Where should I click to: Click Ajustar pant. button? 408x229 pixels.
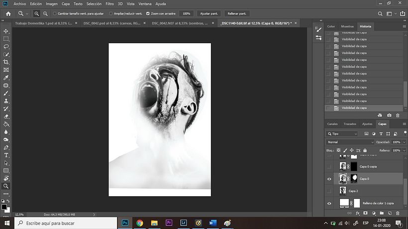point(209,13)
